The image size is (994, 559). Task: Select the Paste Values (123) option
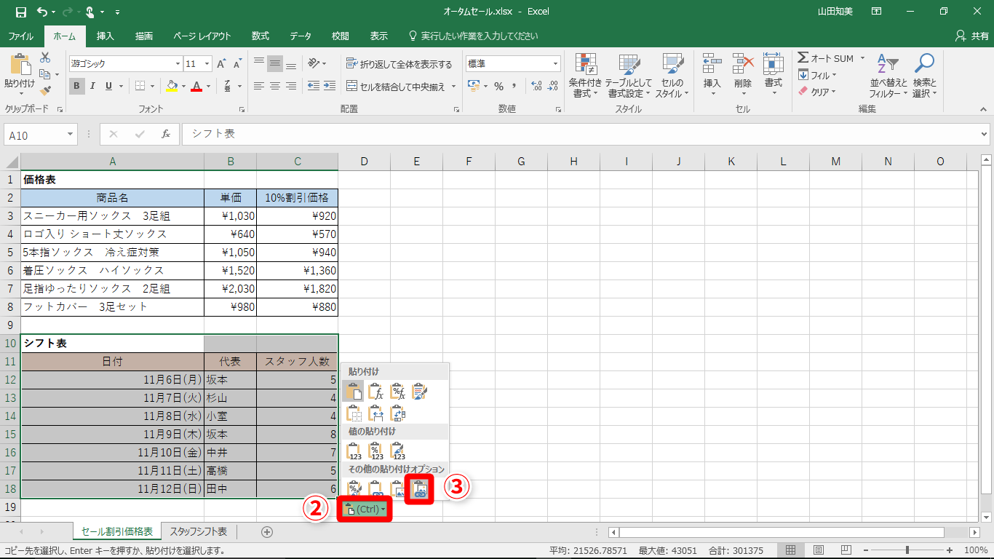click(x=354, y=451)
